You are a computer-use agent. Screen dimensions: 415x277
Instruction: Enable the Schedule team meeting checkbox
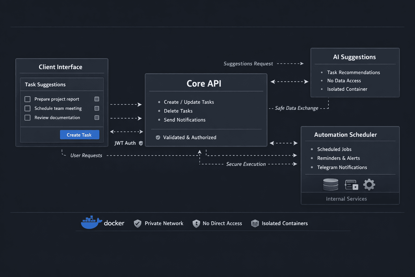(x=27, y=108)
